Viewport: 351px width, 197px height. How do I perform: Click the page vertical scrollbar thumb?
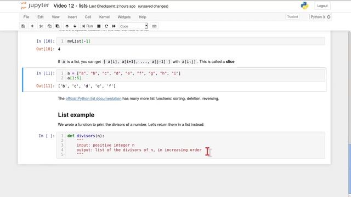349,169
